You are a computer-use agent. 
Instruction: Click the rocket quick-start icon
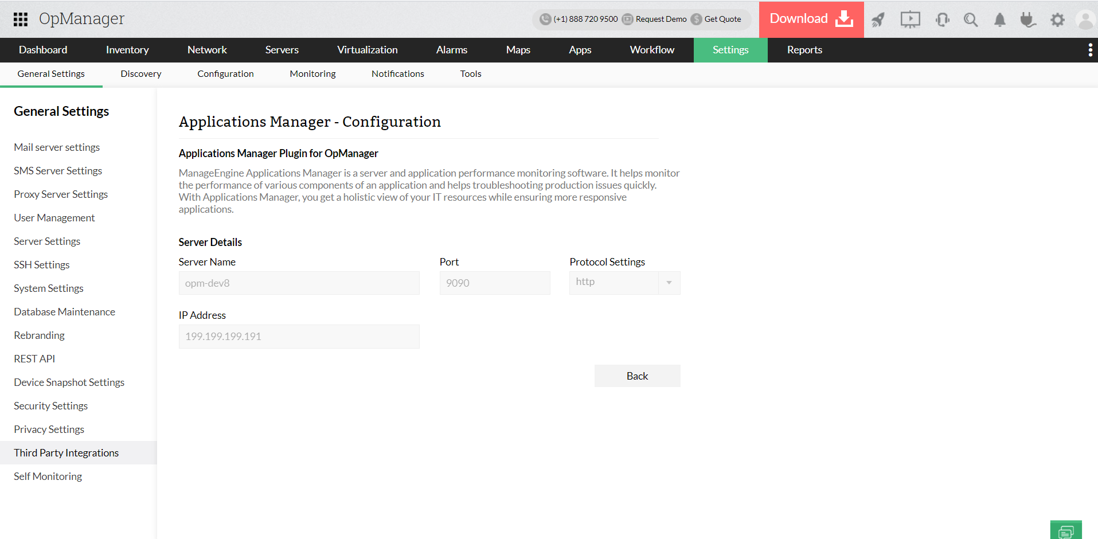(878, 20)
